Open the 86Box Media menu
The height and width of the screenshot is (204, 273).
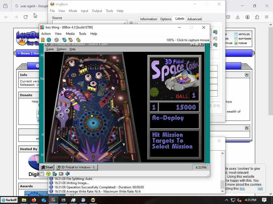pos(70,34)
